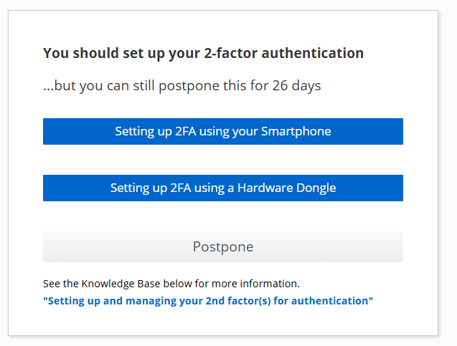Choose Smartphone as the 2FA setup method
Image resolution: width=457 pixels, height=346 pixels.
[x=222, y=132]
